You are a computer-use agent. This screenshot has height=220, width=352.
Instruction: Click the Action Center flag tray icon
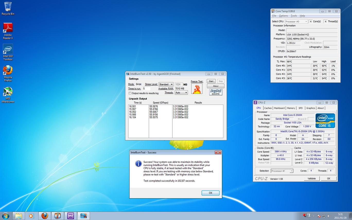(319, 216)
